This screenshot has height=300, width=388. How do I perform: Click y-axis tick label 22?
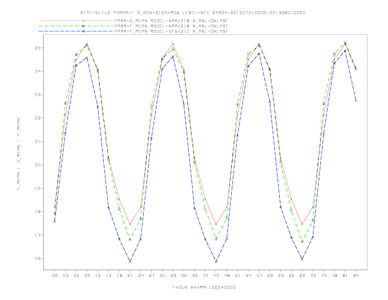[x=38, y=118]
